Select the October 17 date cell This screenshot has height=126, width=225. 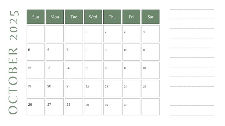click(131, 70)
